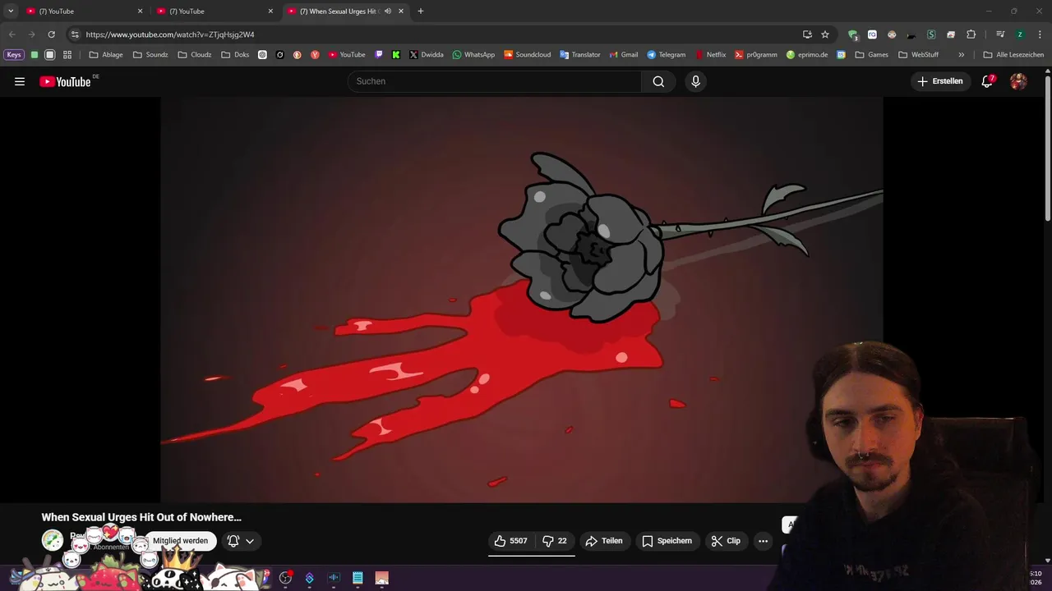Open the DuckDuckGo bookmark icon
Image resolution: width=1052 pixels, height=591 pixels.
[x=298, y=55]
